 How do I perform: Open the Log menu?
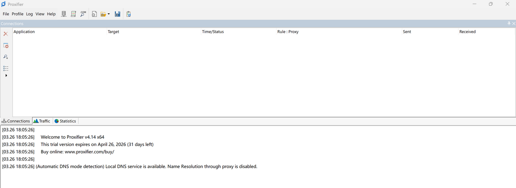point(29,14)
